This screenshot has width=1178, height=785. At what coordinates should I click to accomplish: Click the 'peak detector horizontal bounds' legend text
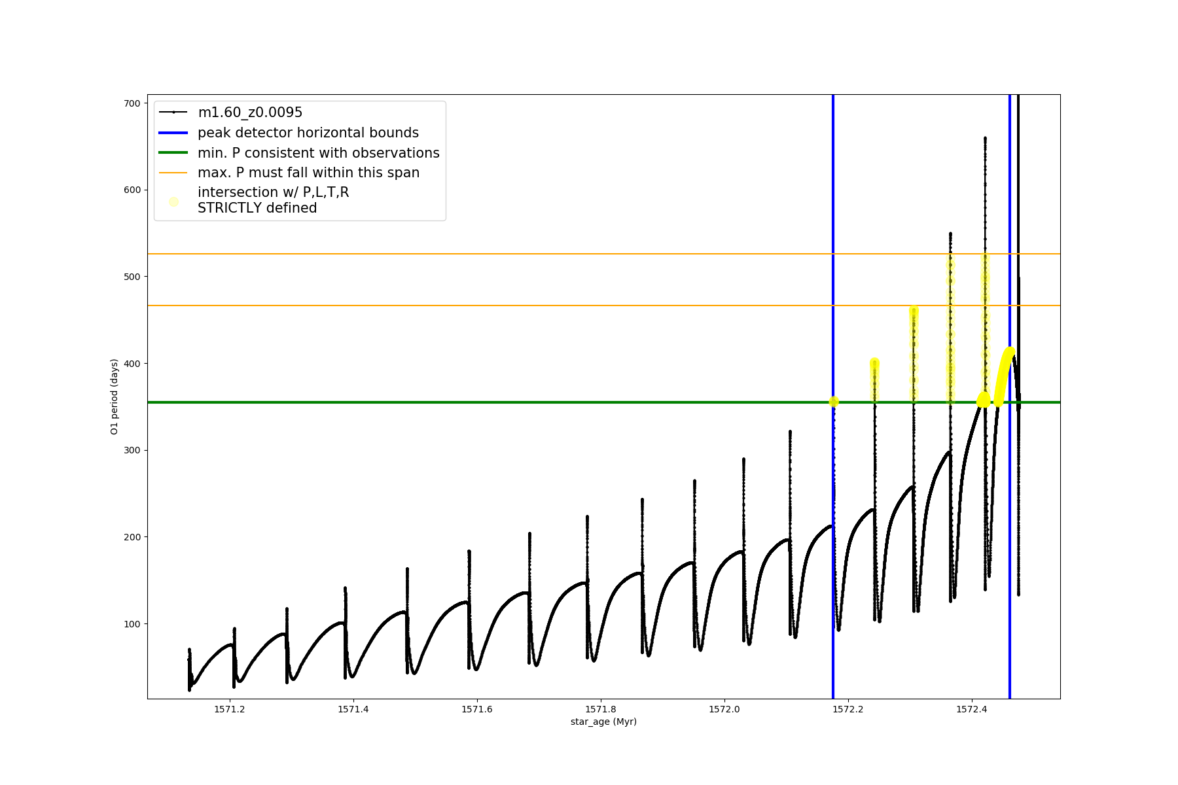click(308, 133)
